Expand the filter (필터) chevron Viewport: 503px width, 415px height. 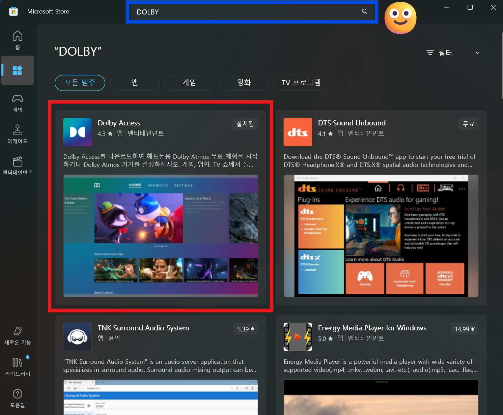(477, 53)
